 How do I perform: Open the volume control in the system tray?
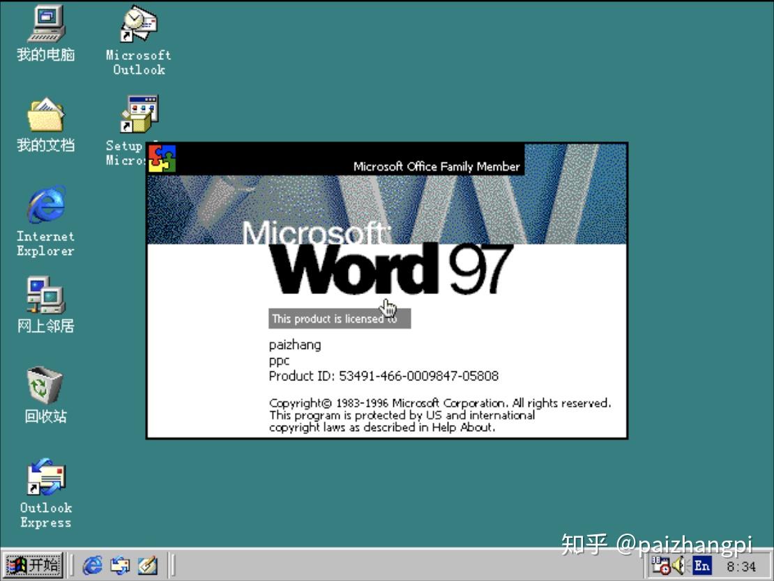pos(678,566)
